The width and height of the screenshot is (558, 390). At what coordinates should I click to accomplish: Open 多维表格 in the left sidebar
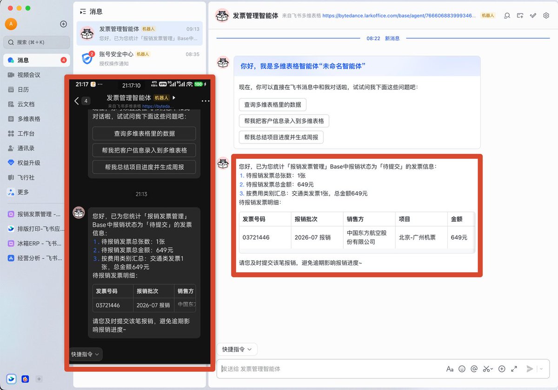point(29,119)
